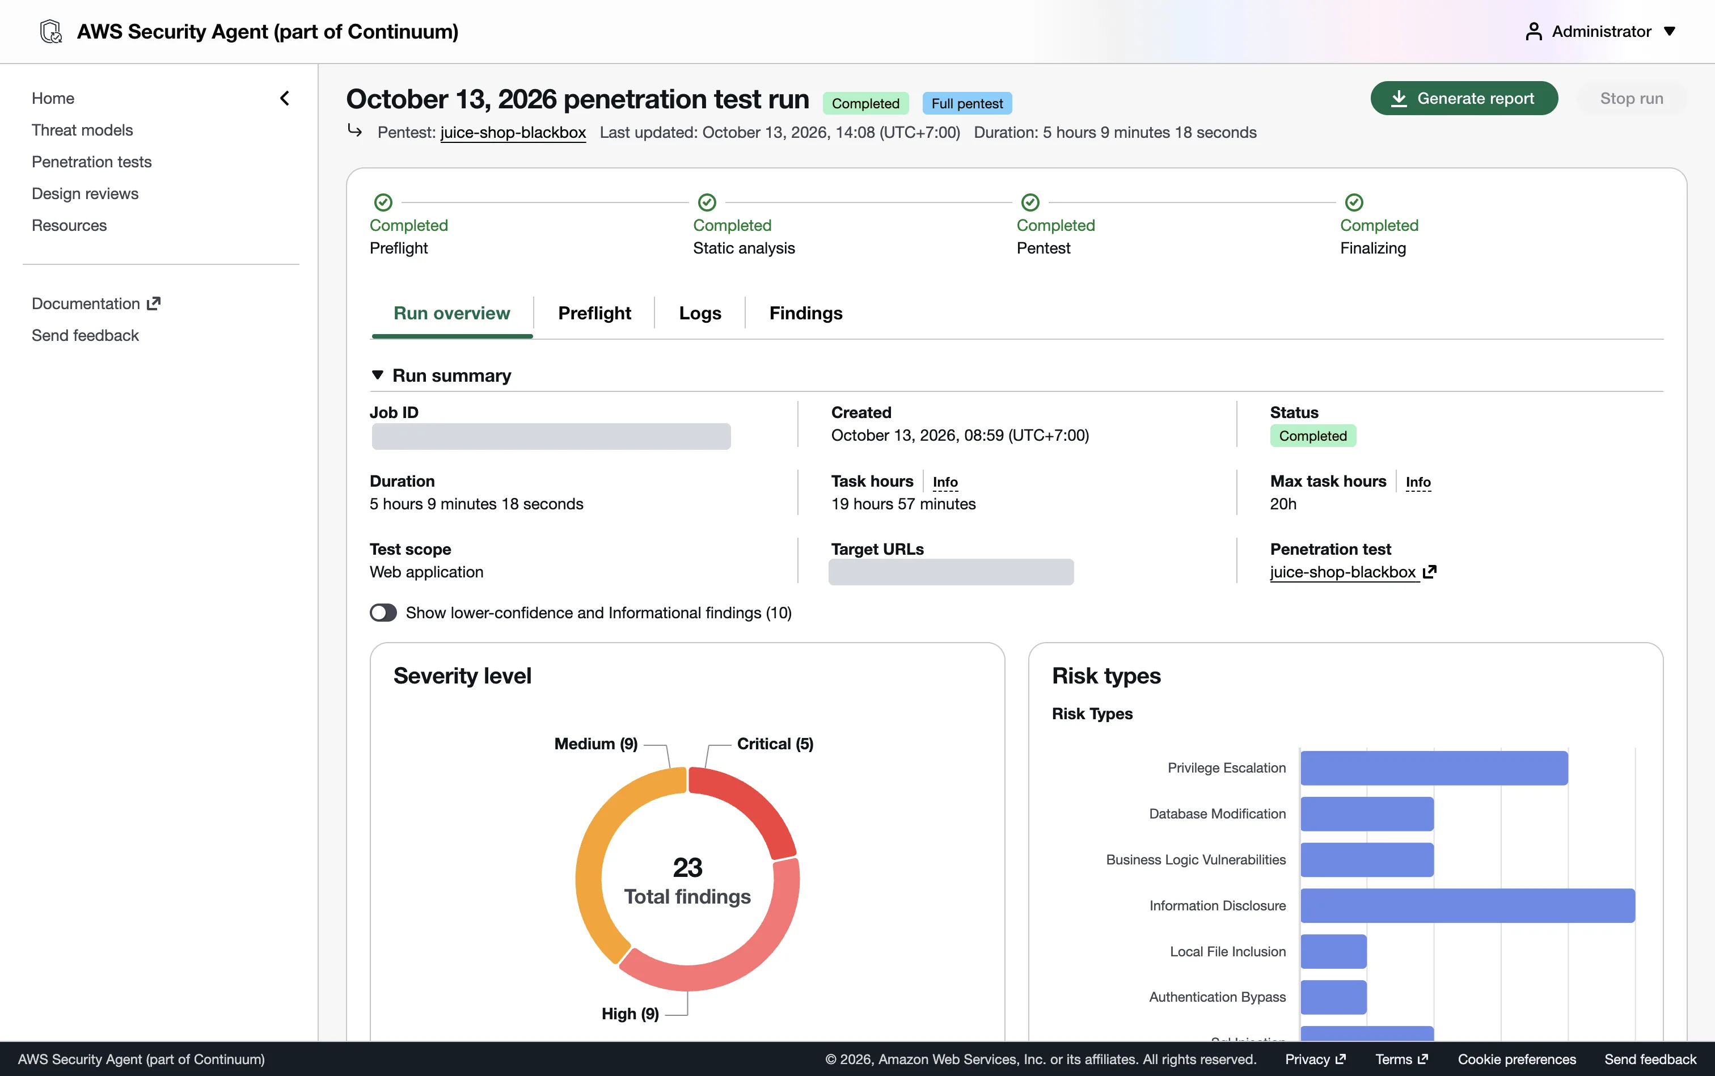Click the Full pentest badge
1715x1076 pixels.
coord(967,103)
